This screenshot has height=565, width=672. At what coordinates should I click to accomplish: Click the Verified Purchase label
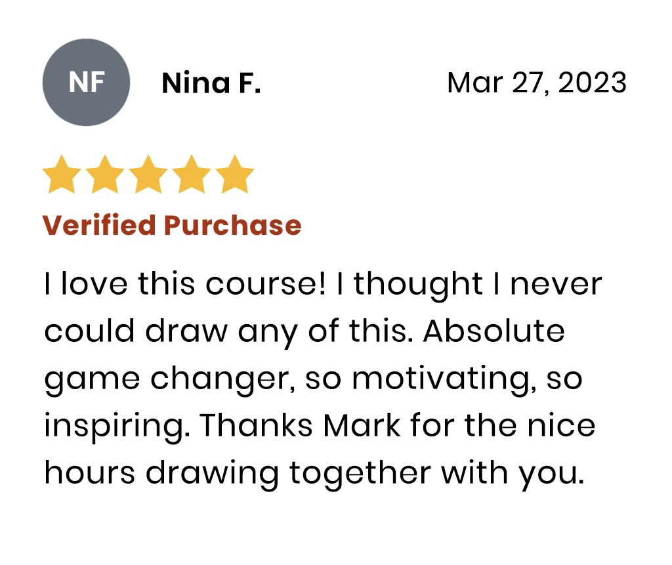click(x=172, y=225)
